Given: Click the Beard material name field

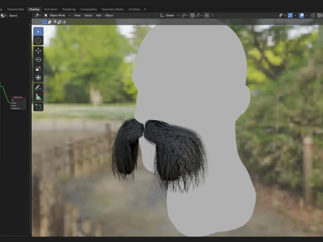Looking at the screenshot, I should pos(19,15).
